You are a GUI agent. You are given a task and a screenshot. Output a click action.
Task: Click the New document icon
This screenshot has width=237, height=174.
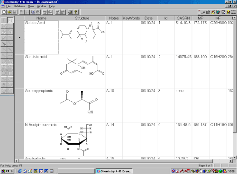tap(4, 12)
